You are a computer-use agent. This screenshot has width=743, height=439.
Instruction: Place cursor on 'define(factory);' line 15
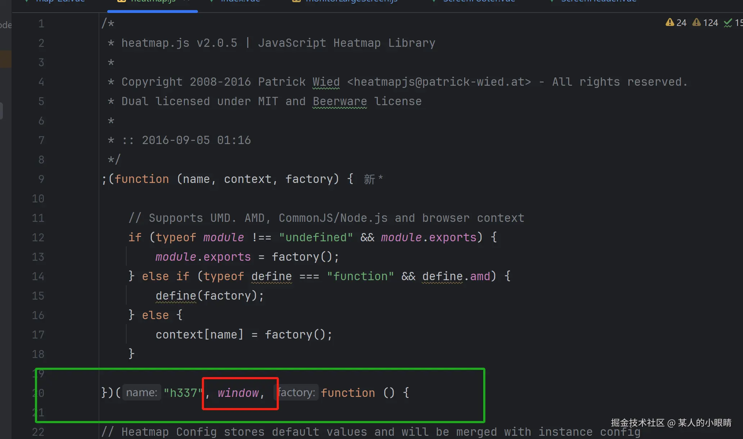point(209,296)
